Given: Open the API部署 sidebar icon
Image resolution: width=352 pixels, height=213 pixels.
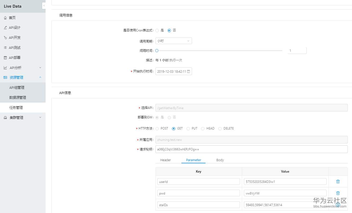Looking at the screenshot, I should pos(5,58).
